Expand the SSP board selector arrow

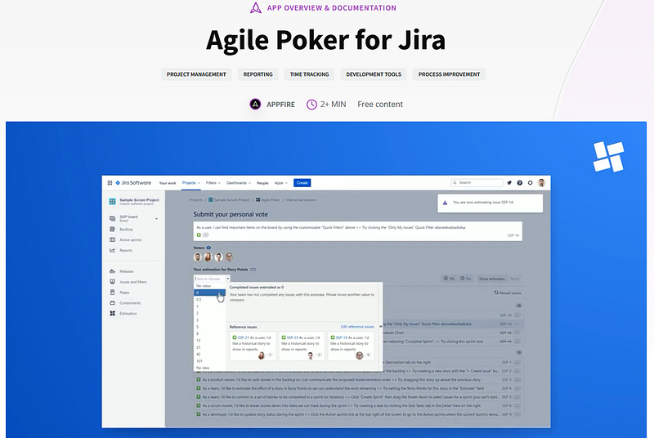tap(157, 218)
